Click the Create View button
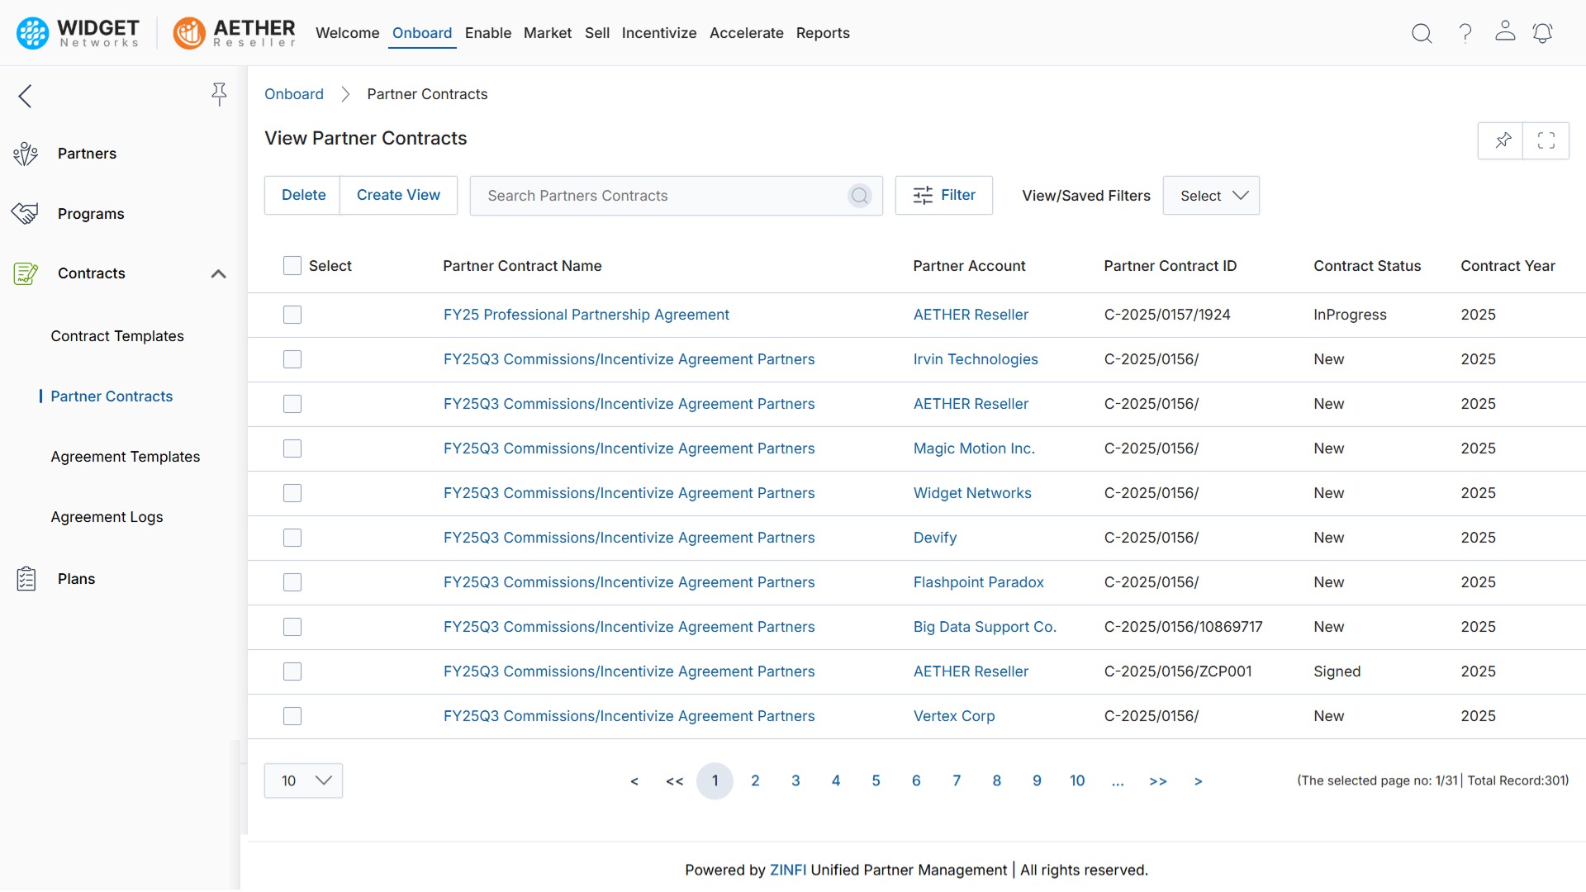This screenshot has height=892, width=1586. [398, 195]
